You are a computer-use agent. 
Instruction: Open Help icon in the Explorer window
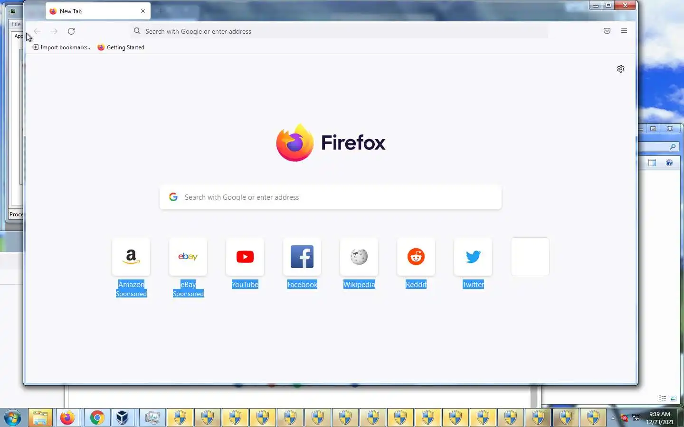[x=669, y=163]
